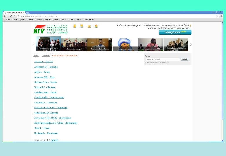Open the Музыка bookmark
The height and width of the screenshot is (156, 226).
(63, 20)
